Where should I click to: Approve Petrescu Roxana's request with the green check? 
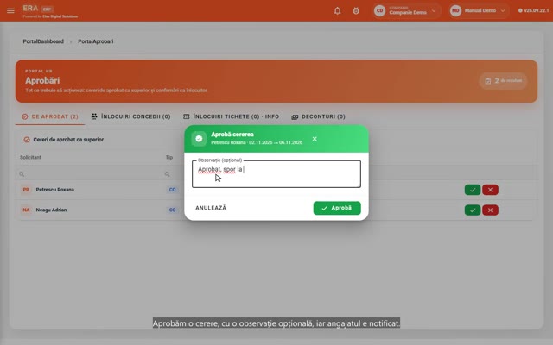[473, 190]
